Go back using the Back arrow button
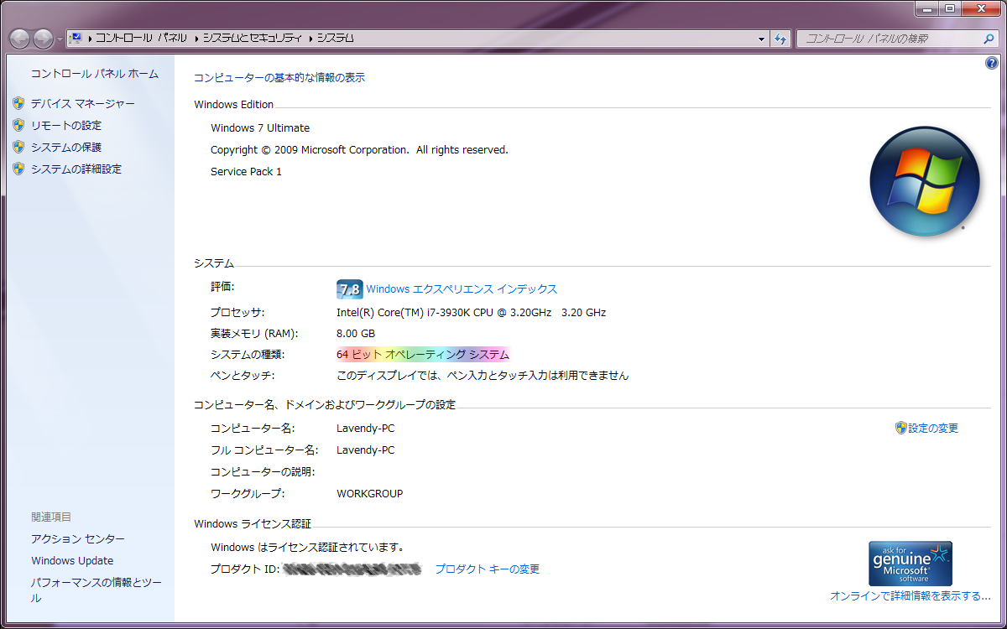1007x629 pixels. pos(20,39)
